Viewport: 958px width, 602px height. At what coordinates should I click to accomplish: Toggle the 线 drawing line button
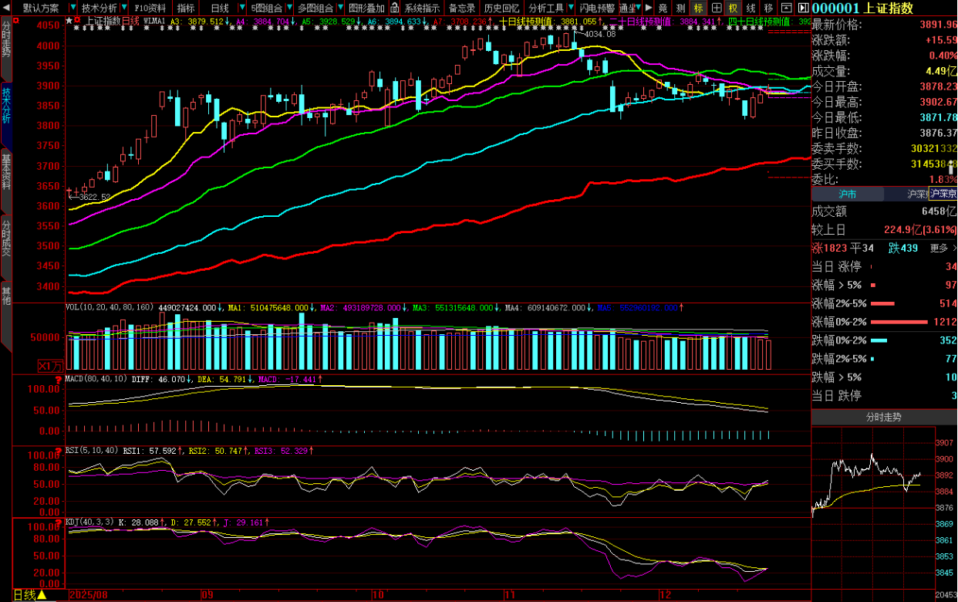[751, 8]
